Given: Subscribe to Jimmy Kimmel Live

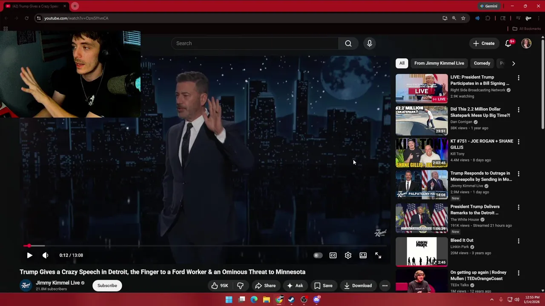Looking at the screenshot, I should (x=107, y=286).
